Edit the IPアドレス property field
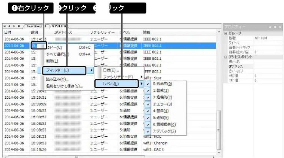 point(268,66)
